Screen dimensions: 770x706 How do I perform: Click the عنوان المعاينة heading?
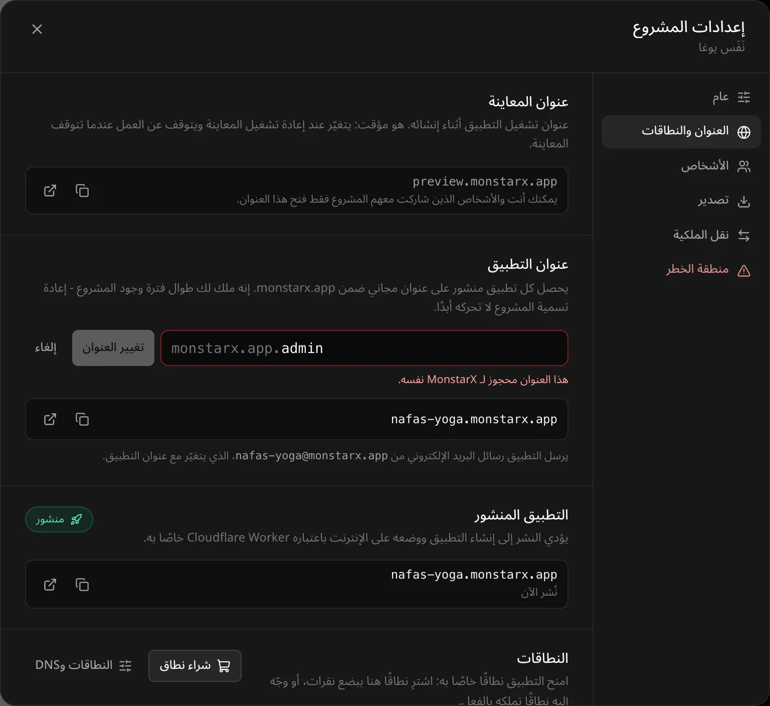coord(528,102)
